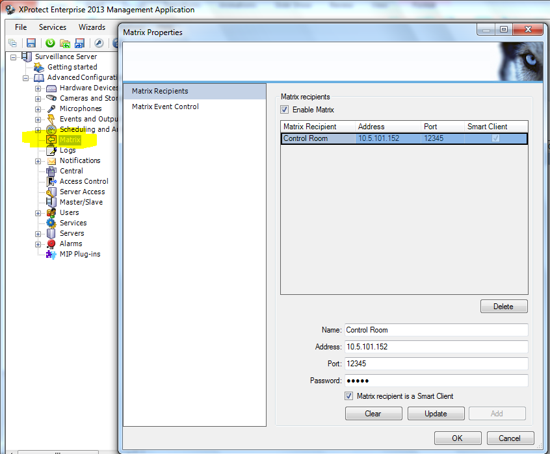Select the Services gear icon
The image size is (550, 454).
point(51,223)
